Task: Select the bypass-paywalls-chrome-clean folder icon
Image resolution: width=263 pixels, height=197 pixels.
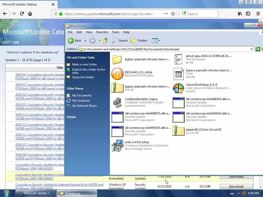Action: click(117, 60)
